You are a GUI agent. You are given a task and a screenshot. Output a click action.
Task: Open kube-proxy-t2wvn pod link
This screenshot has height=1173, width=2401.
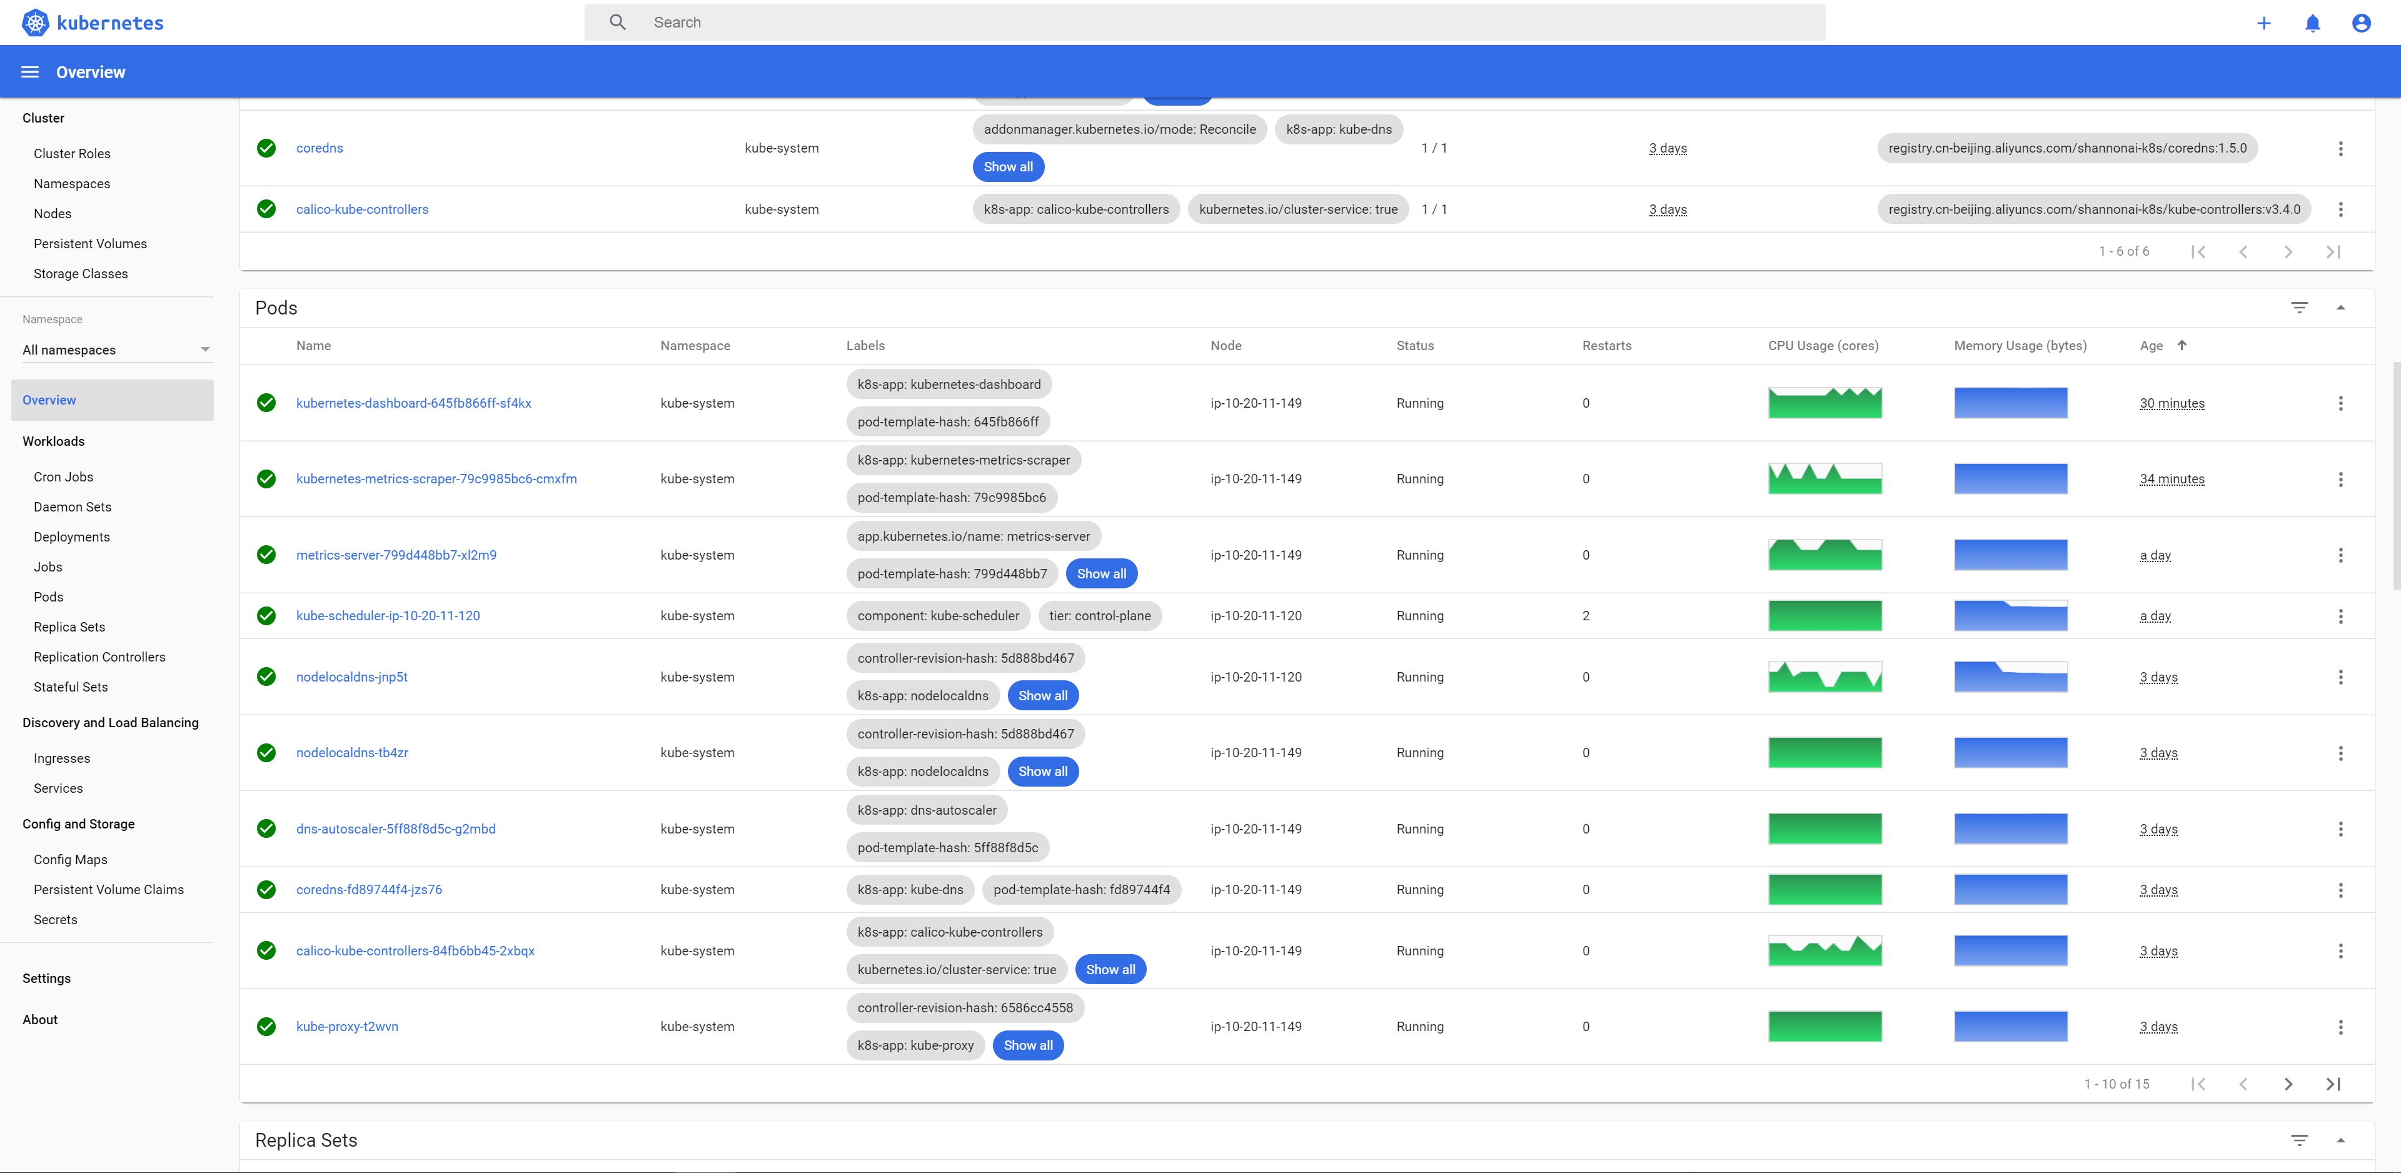pos(347,1027)
